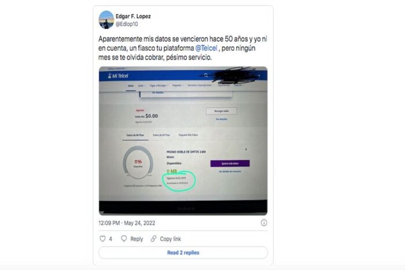Expand the Paquetes dropdown menu
This screenshot has height=270, width=405.
tap(178, 86)
